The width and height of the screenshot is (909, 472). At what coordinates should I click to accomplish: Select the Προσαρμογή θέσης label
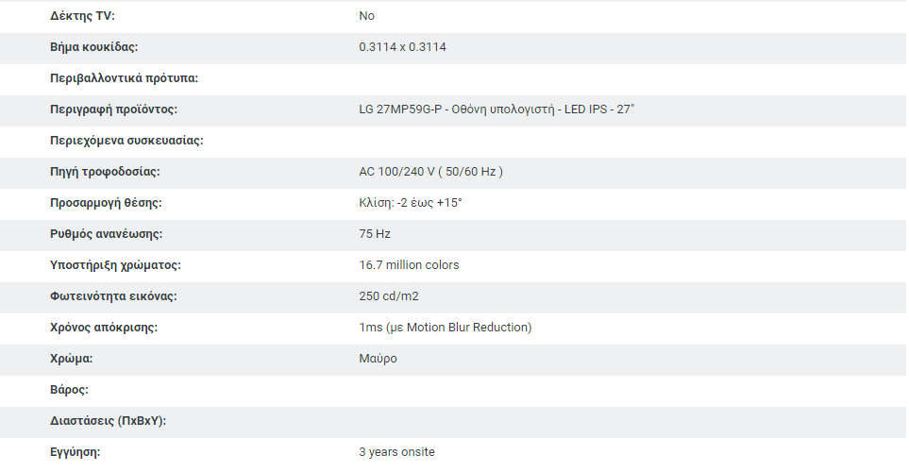coord(106,203)
